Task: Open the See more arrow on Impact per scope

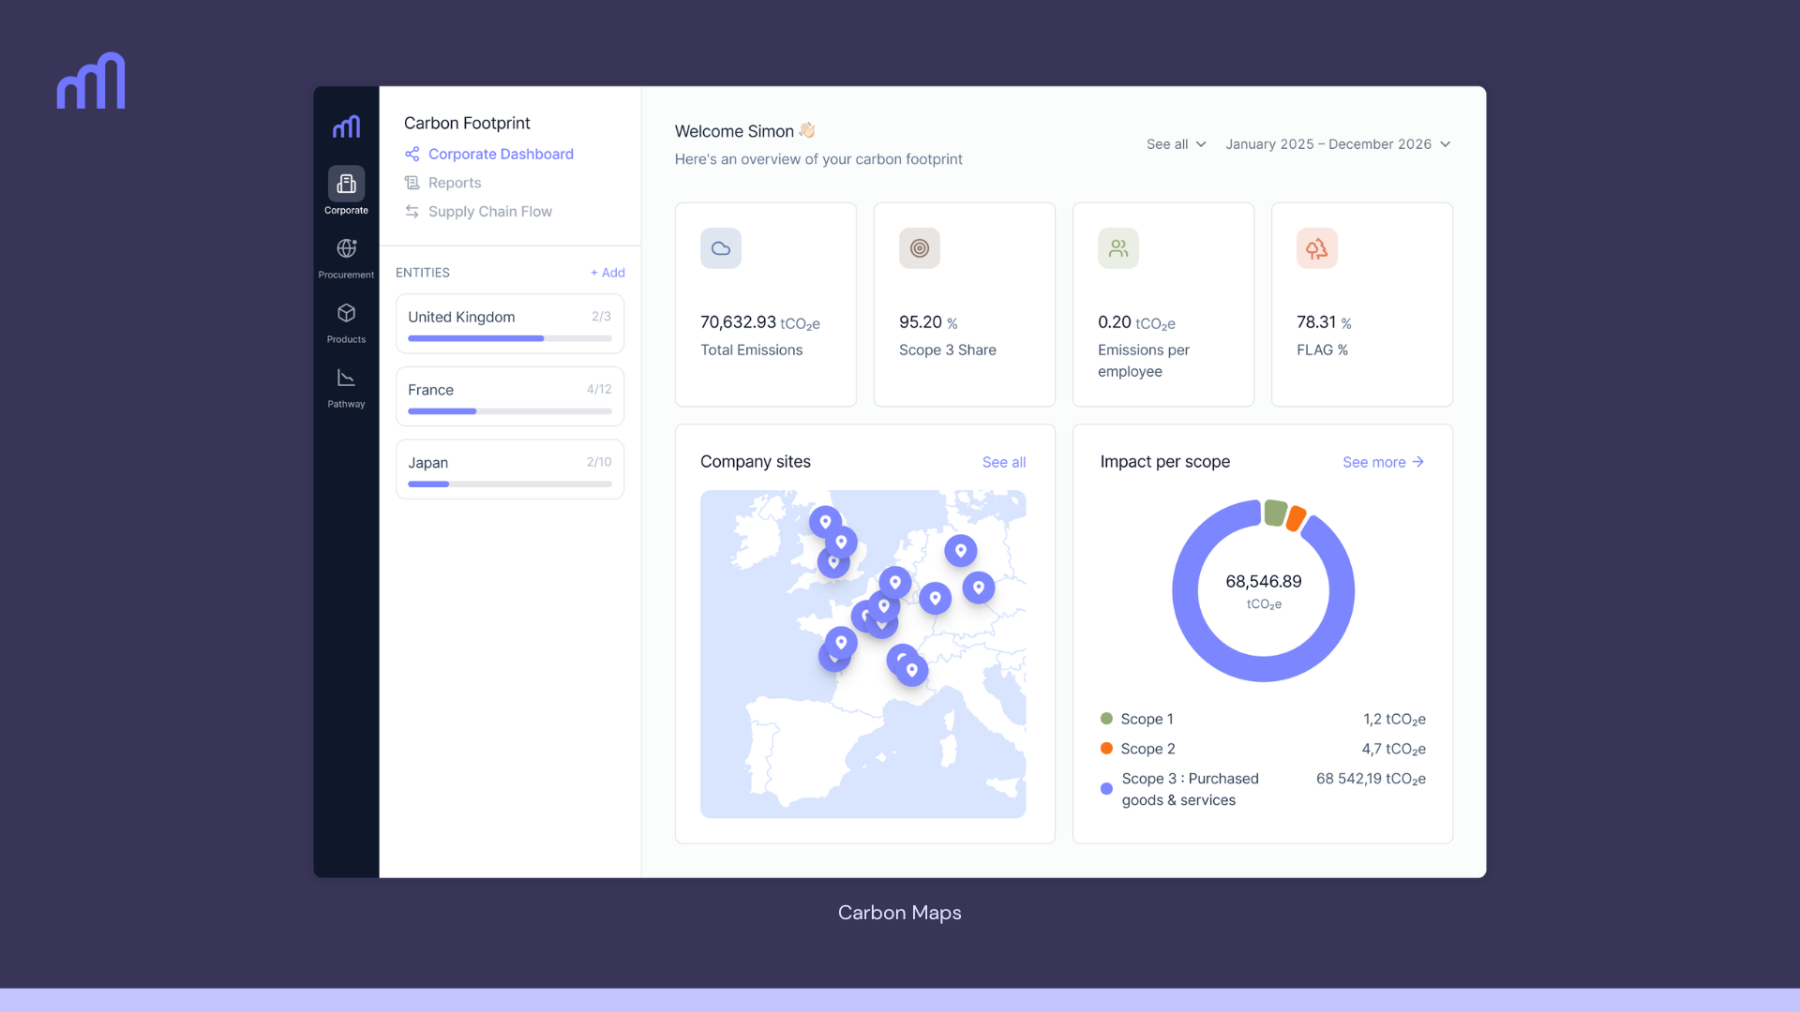Action: click(x=1383, y=462)
